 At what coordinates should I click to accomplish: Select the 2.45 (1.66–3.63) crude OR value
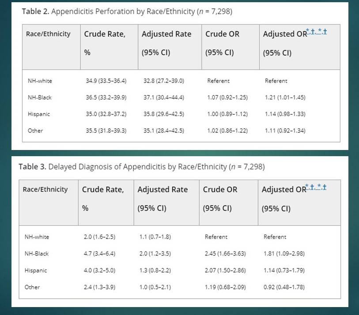click(225, 254)
